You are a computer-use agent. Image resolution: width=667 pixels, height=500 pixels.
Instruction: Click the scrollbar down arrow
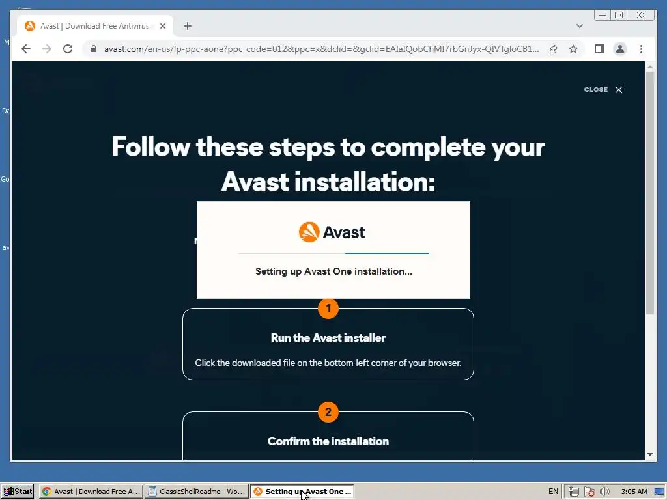click(649, 454)
